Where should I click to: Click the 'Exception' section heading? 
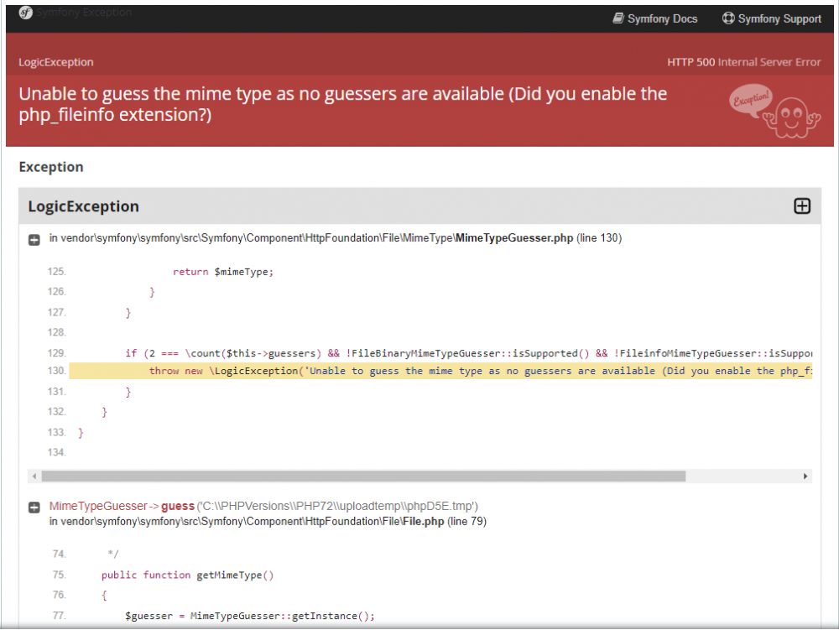[x=51, y=167]
